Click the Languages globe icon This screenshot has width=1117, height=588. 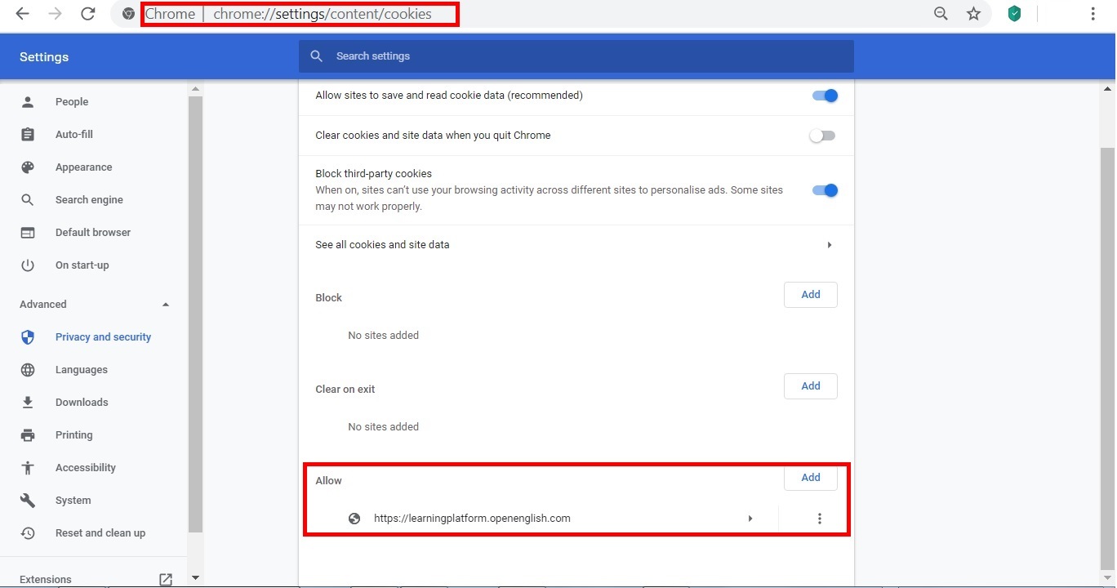[x=28, y=370]
